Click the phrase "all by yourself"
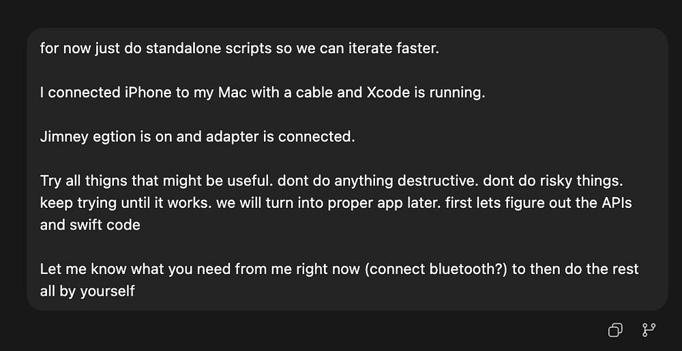Screen dimensions: 682x351 [87, 290]
